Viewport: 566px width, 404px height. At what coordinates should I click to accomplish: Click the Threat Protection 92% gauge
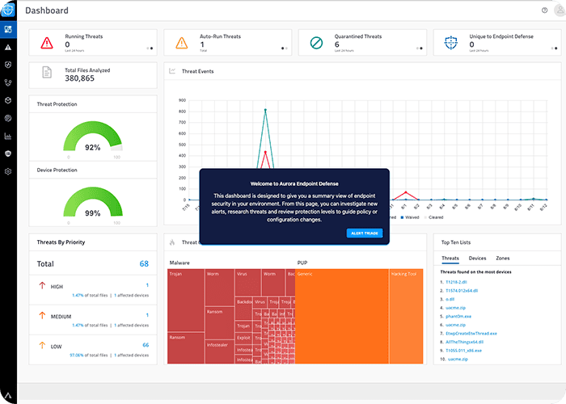[x=93, y=137]
